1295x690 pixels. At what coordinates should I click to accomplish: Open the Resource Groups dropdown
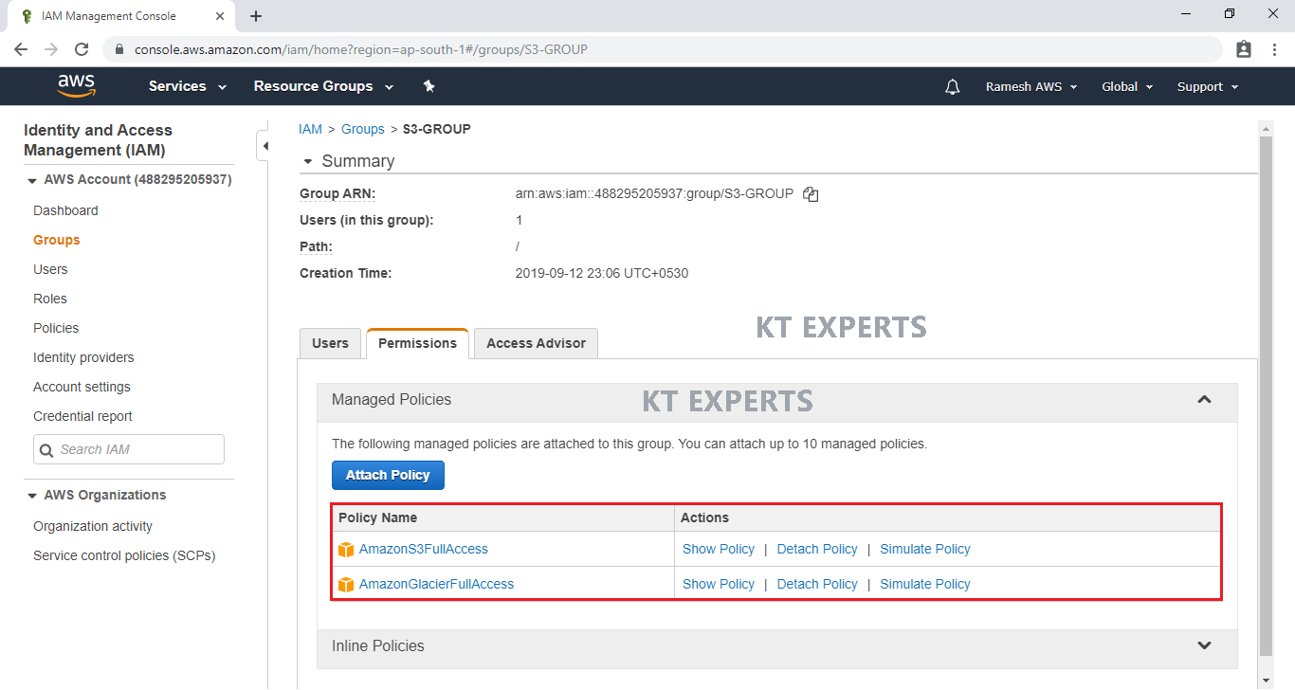click(323, 86)
